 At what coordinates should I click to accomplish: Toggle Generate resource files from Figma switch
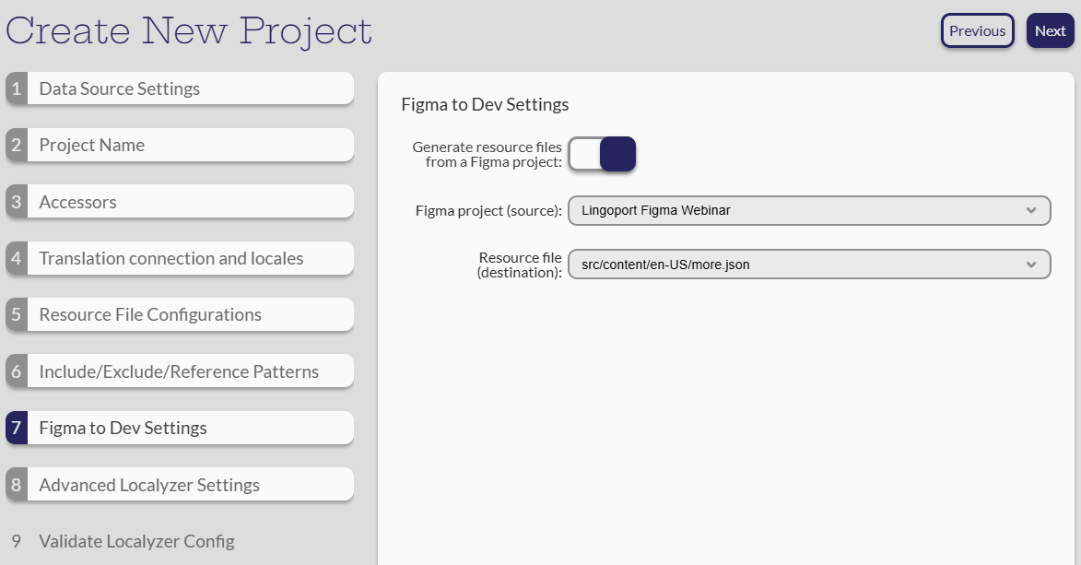pyautogui.click(x=602, y=154)
